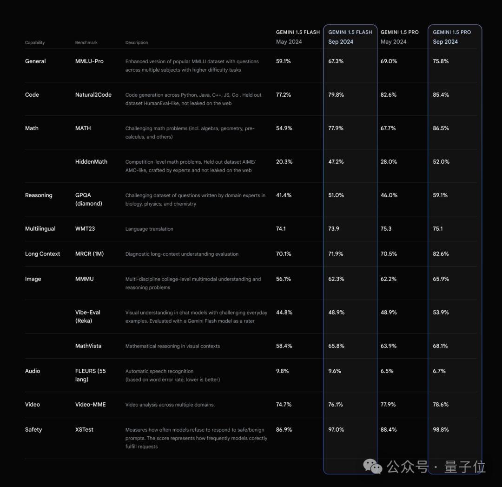Select the MMLU-Pro benchmark name
Viewport: 502px width, 487px height.
coord(89,61)
